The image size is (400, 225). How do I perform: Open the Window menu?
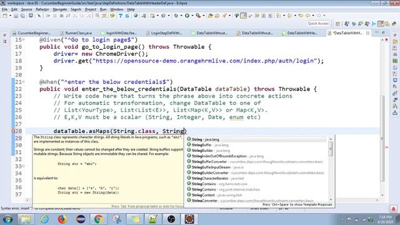[117, 9]
